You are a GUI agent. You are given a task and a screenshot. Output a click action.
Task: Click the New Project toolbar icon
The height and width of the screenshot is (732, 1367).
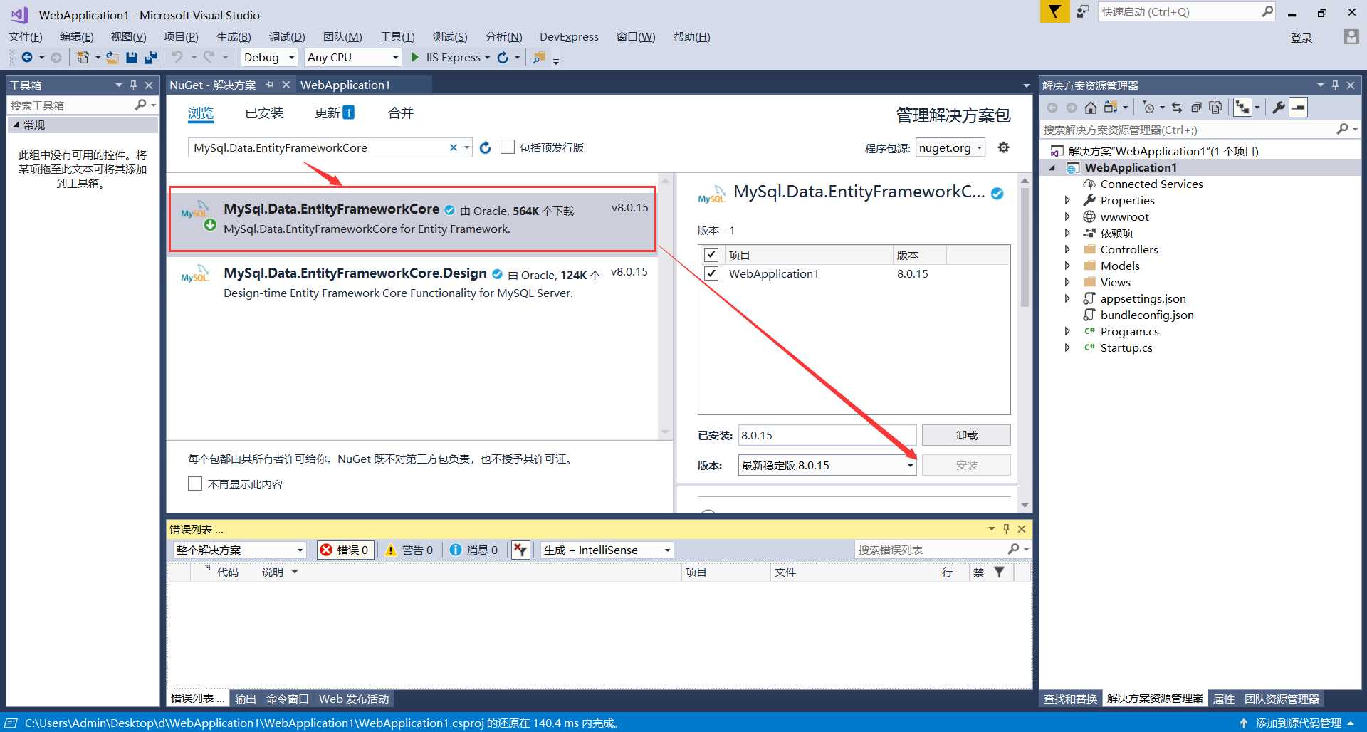tap(83, 57)
